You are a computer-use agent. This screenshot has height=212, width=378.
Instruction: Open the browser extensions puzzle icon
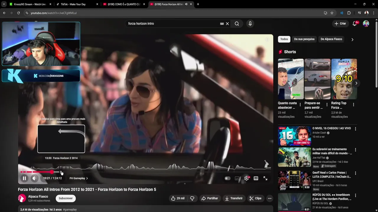pyautogui.click(x=349, y=13)
